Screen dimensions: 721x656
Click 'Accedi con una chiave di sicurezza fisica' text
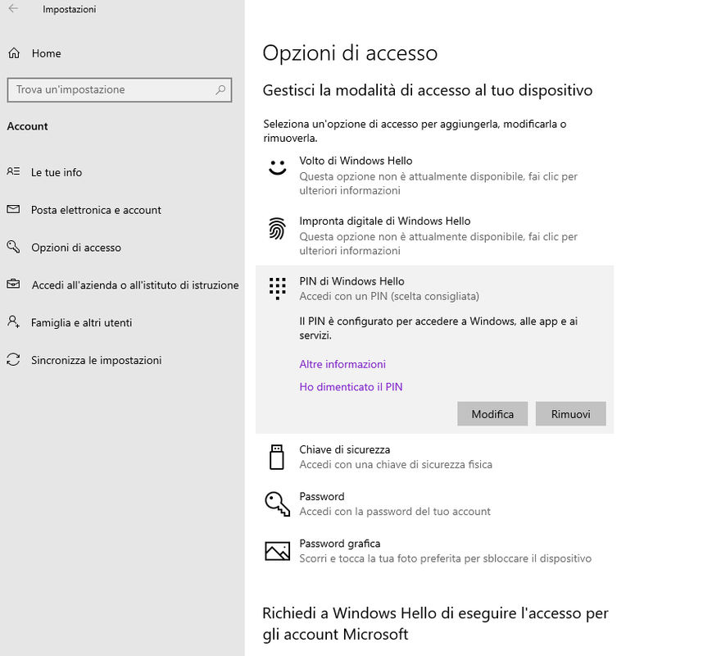396,464
